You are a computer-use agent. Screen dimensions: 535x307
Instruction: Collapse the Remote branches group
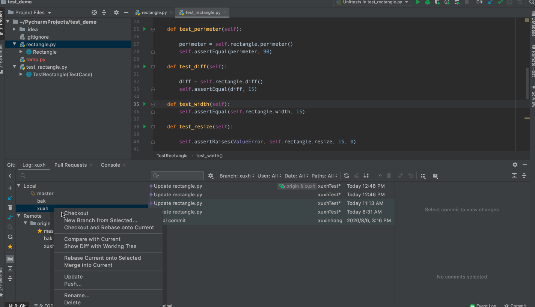(19, 216)
